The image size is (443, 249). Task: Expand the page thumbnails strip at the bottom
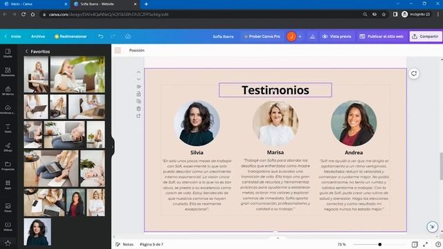[278, 238]
